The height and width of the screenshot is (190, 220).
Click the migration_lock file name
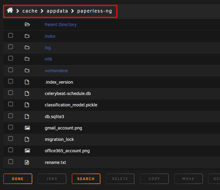[x=59, y=139]
